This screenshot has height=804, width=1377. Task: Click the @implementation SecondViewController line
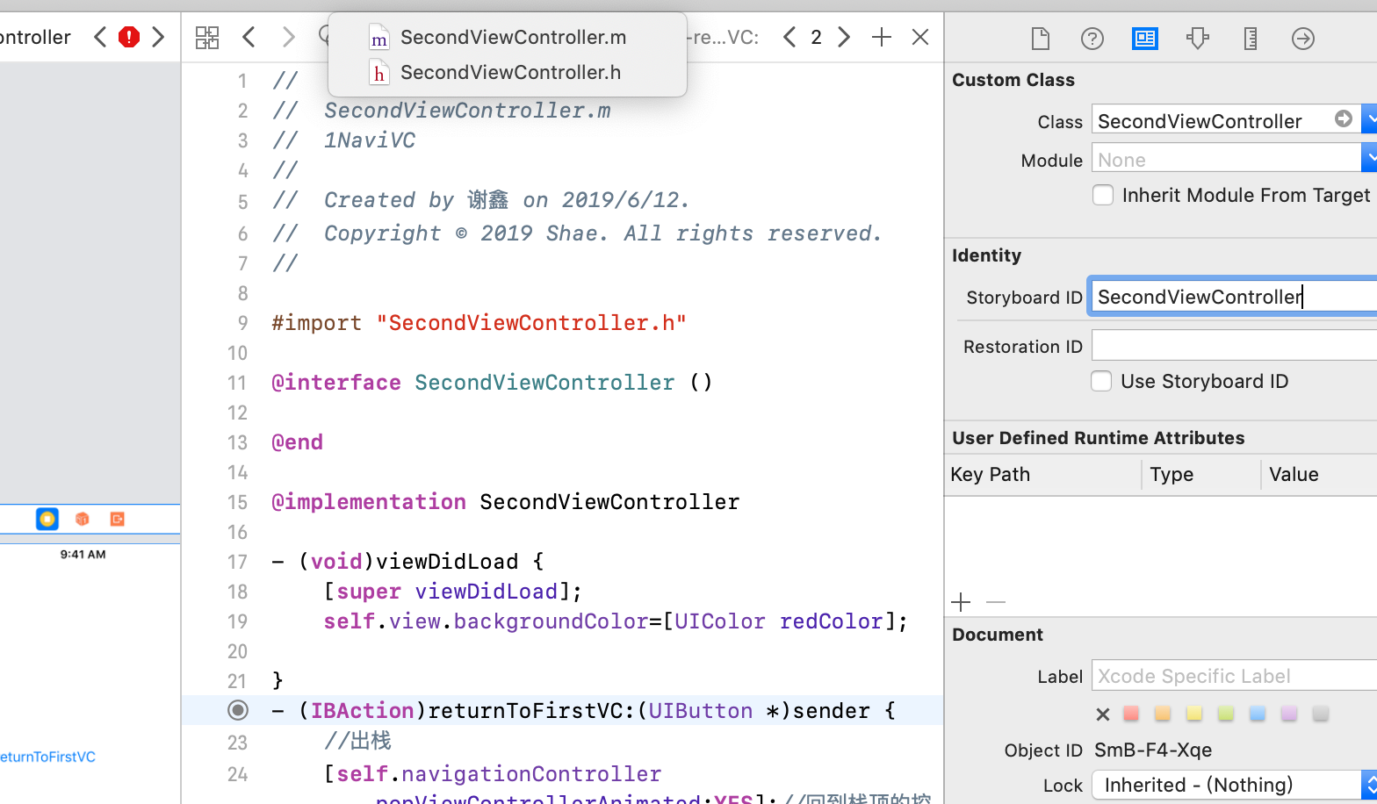(505, 502)
